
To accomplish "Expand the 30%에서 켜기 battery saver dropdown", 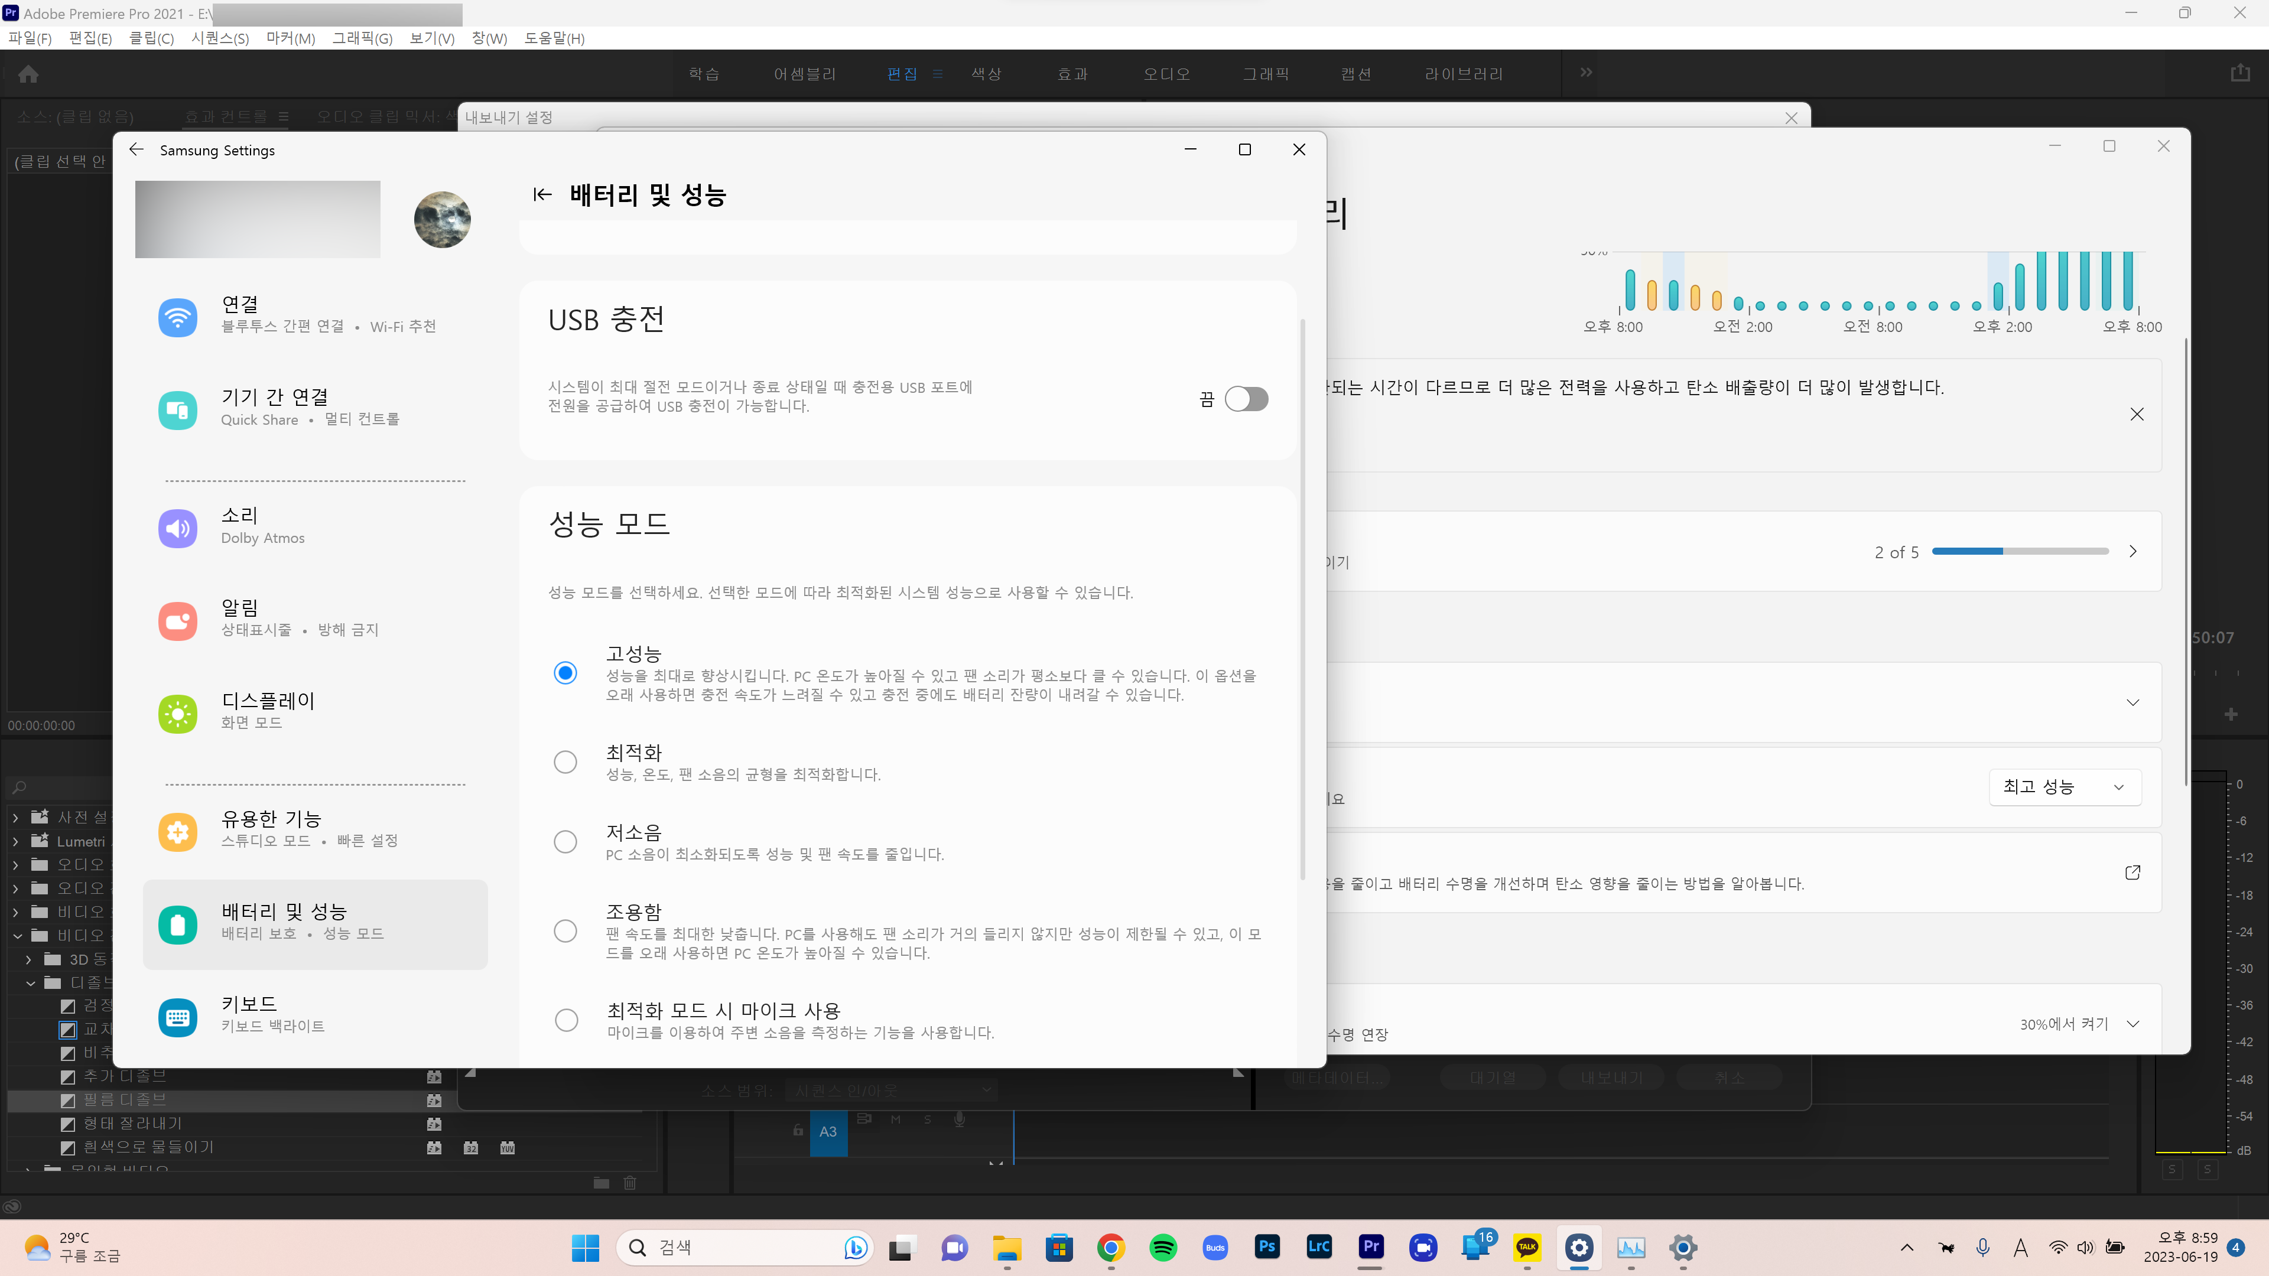I will click(2131, 1023).
